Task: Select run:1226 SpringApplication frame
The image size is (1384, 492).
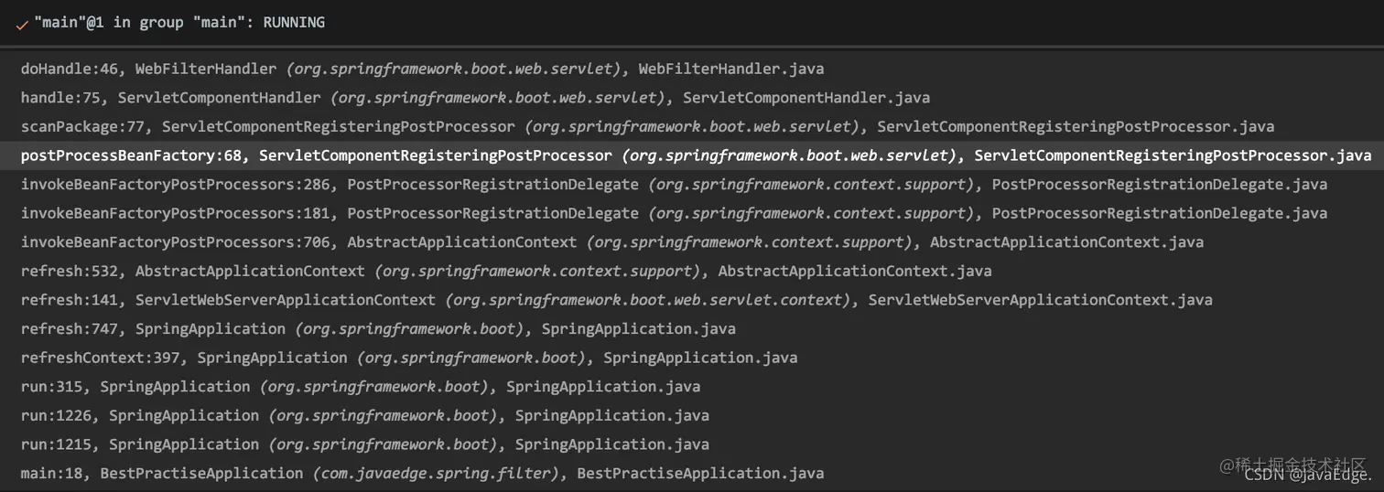Action: (692, 416)
